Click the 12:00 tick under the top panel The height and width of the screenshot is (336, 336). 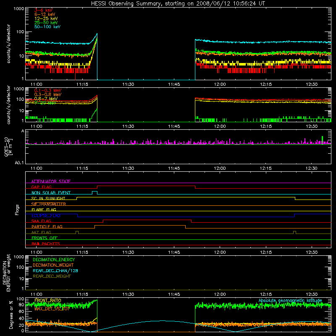(x=220, y=84)
